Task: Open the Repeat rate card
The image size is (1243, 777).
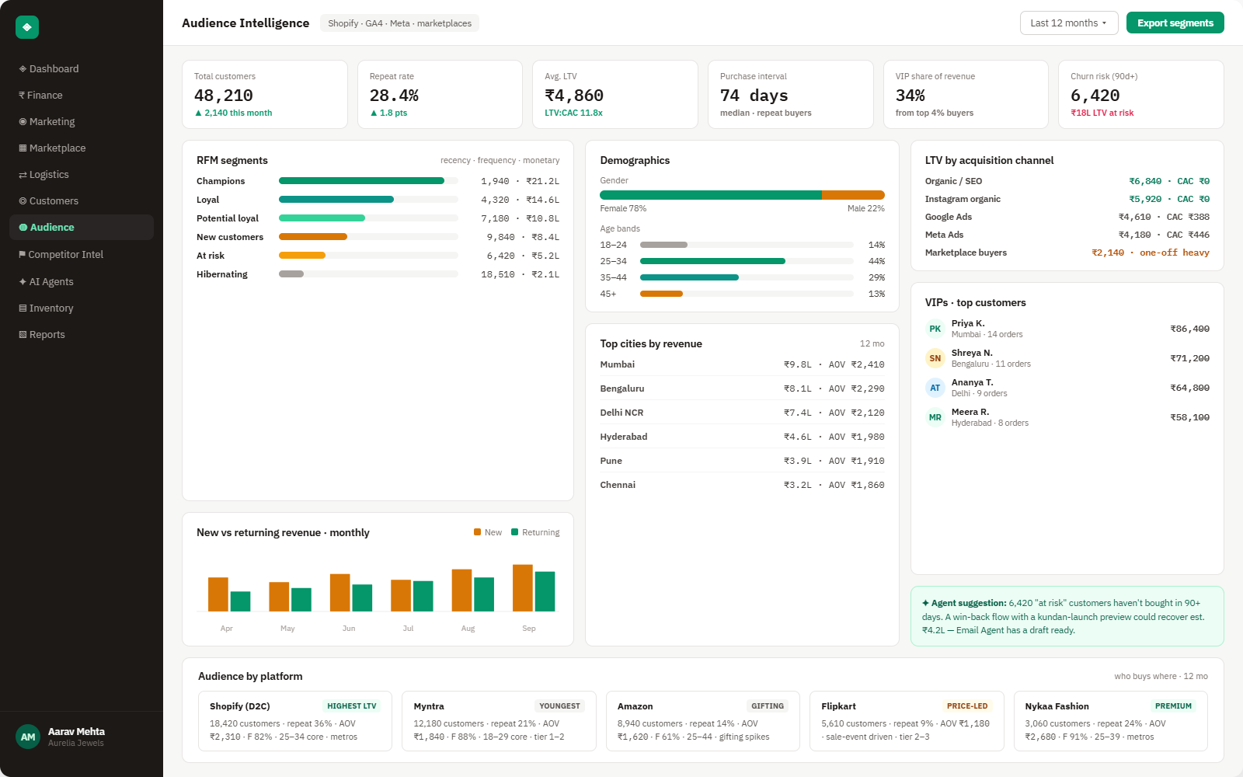Action: (440, 94)
